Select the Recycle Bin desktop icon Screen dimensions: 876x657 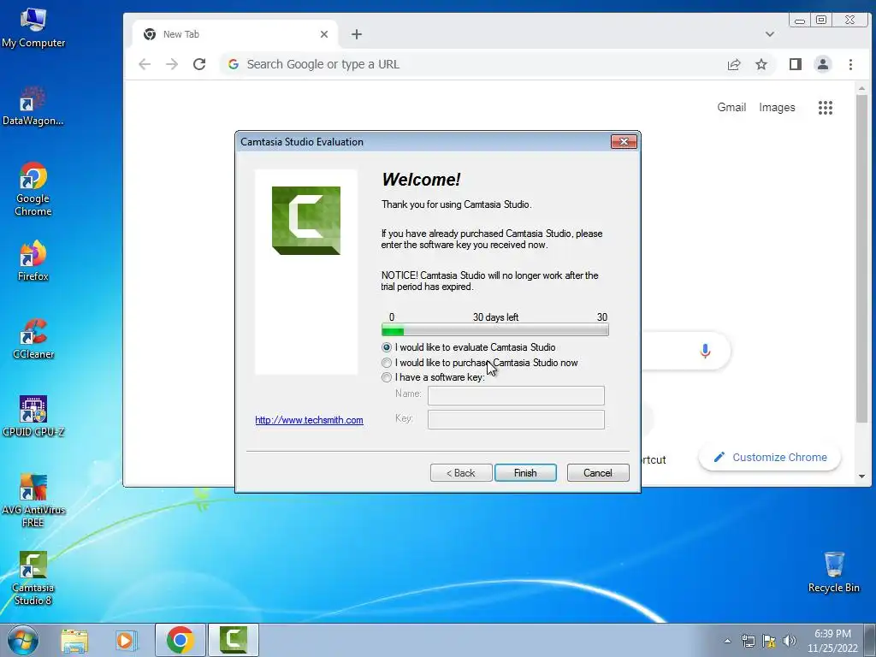click(833, 572)
